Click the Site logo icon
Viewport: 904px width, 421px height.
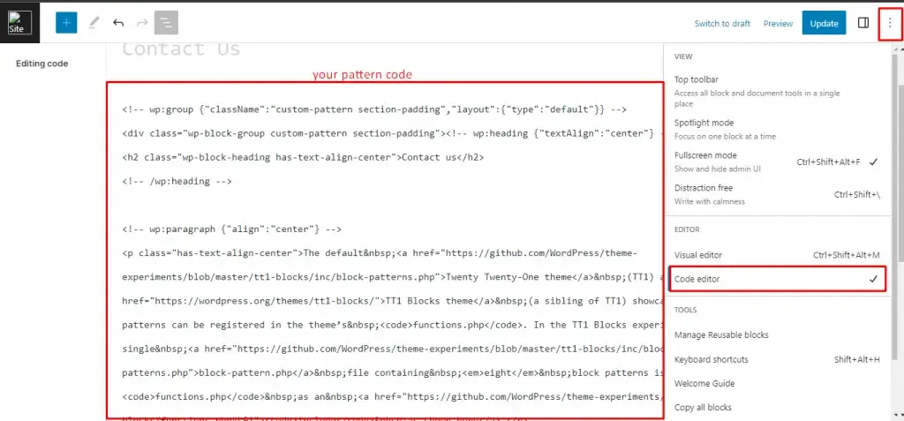pyautogui.click(x=19, y=23)
